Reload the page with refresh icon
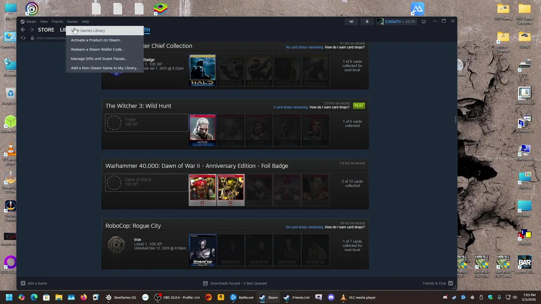 click(23, 38)
